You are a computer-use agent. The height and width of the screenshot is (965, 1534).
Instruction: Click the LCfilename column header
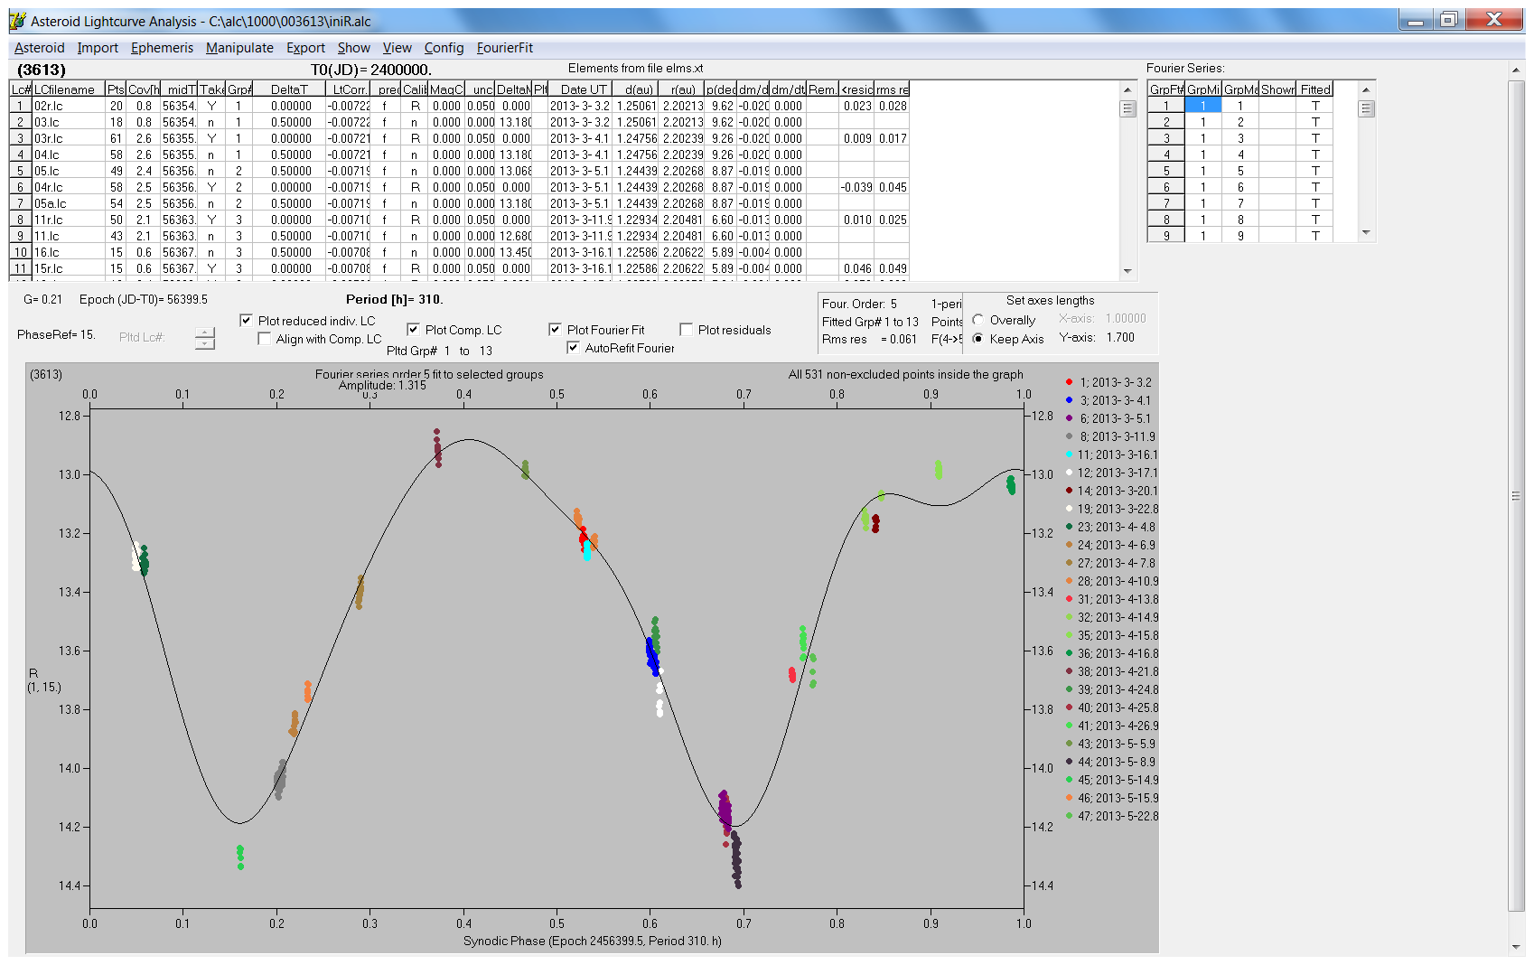(x=68, y=89)
